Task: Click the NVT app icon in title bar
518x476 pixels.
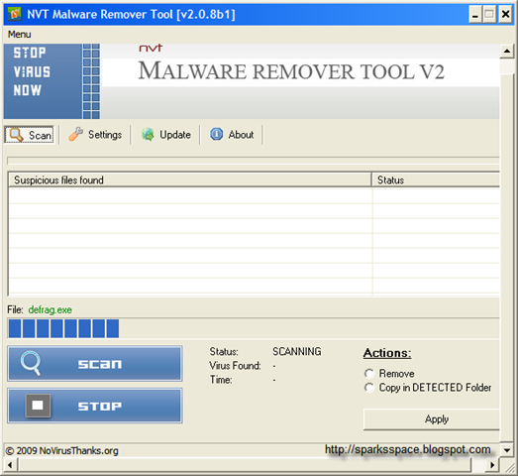Action: click(15, 14)
